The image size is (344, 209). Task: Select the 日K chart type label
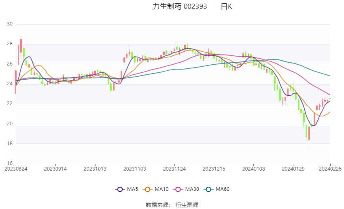[x=226, y=6]
